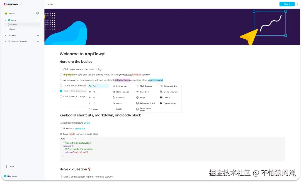
Task: Click the Share button
Action: (287, 4)
